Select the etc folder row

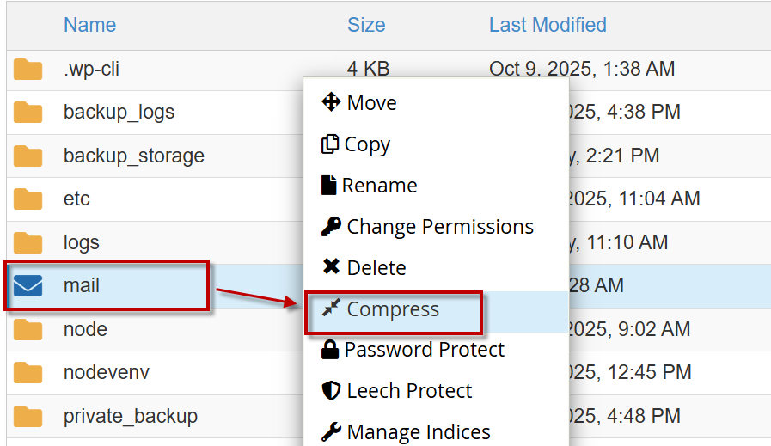pos(76,199)
